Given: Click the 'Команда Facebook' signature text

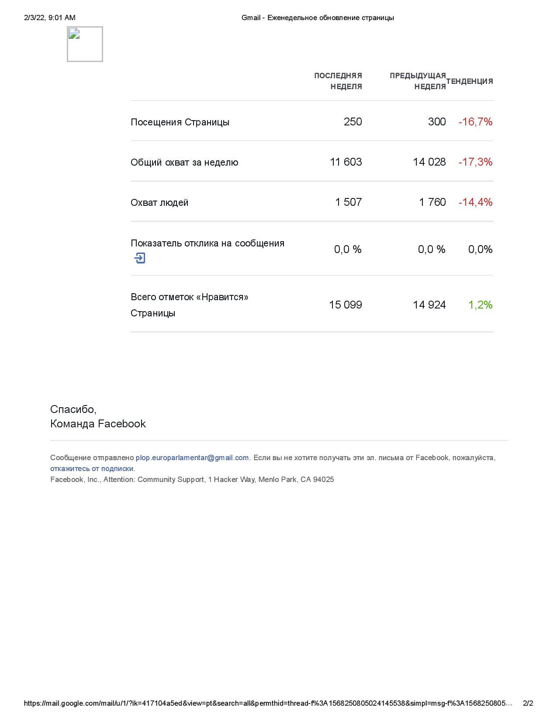Looking at the screenshot, I should tap(98, 424).
